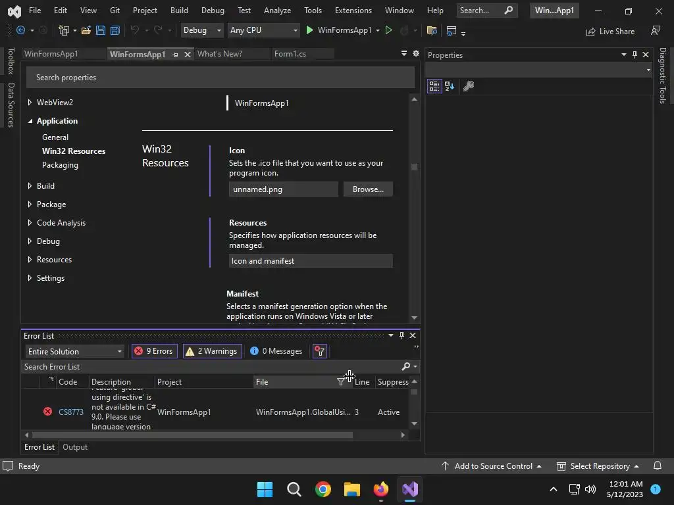
Task: Toggle the 9 Errors filter
Action: 154,351
